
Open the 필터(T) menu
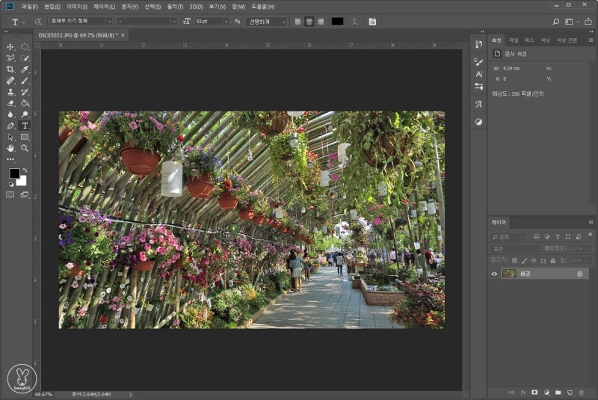click(175, 7)
